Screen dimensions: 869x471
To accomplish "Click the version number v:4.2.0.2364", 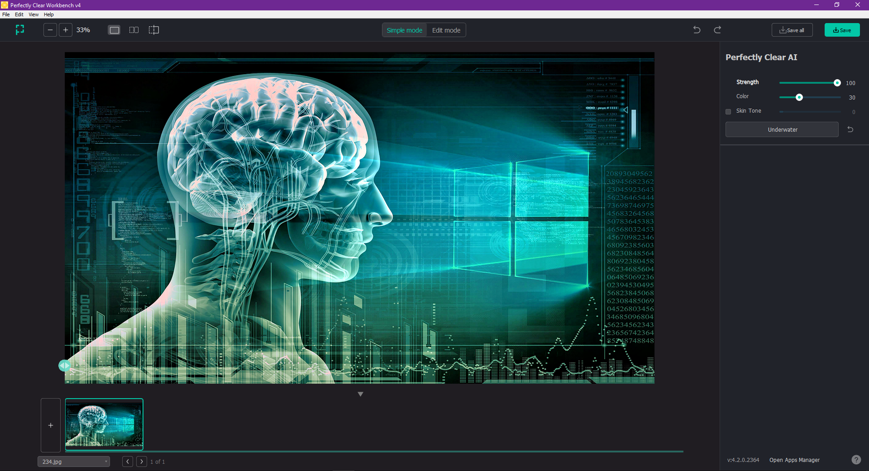I will click(743, 460).
